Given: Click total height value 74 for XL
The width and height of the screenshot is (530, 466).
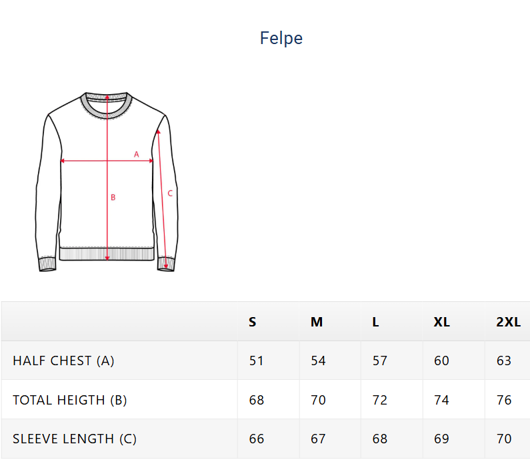Looking at the screenshot, I should pyautogui.click(x=441, y=400).
